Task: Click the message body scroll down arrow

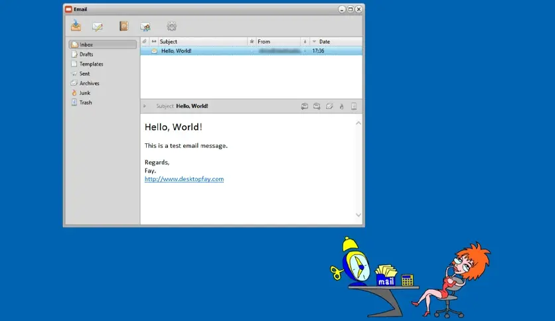Action: pyautogui.click(x=358, y=215)
